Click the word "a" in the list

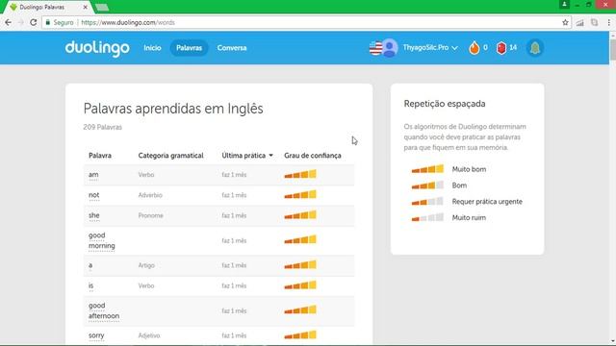pyautogui.click(x=90, y=265)
